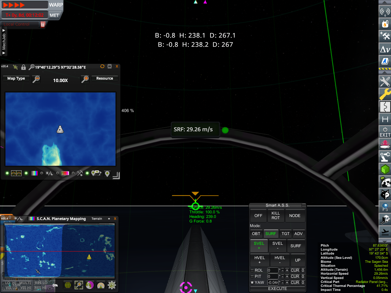Click the robotic arm toolbar icon

[385, 157]
